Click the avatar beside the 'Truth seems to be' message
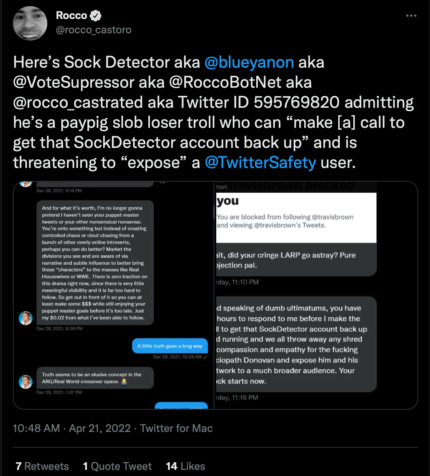 click(x=25, y=382)
